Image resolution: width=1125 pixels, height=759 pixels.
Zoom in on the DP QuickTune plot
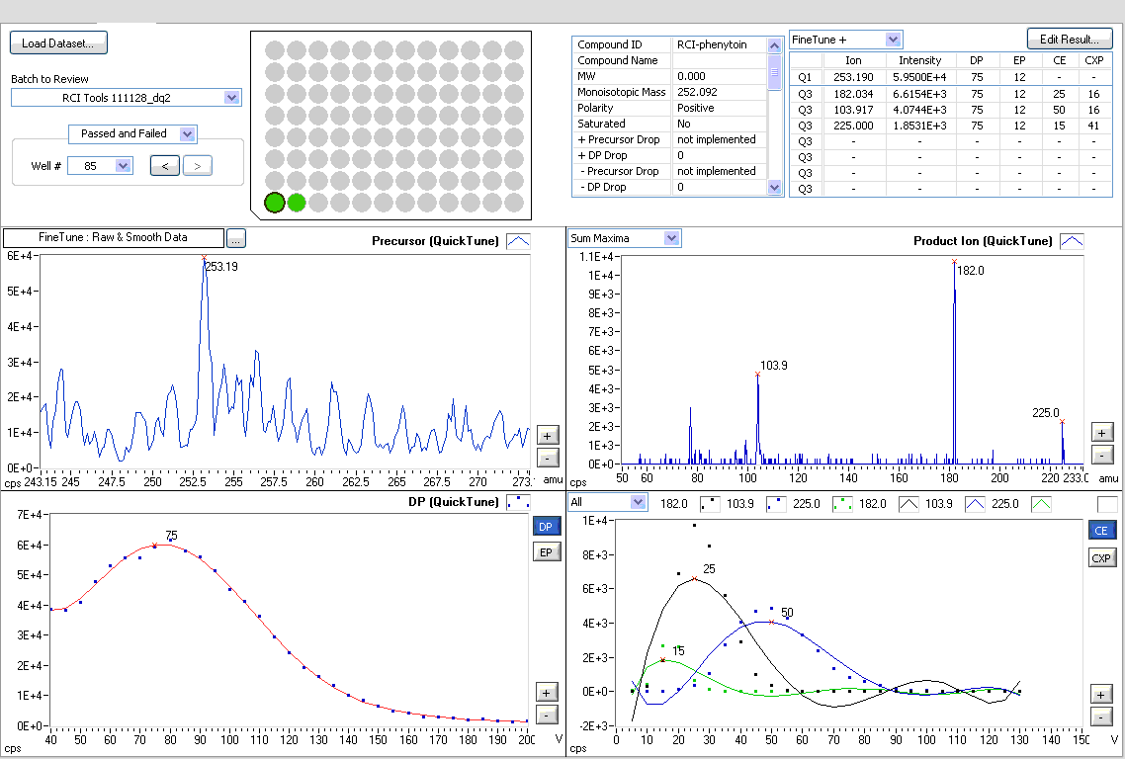pyautogui.click(x=547, y=692)
